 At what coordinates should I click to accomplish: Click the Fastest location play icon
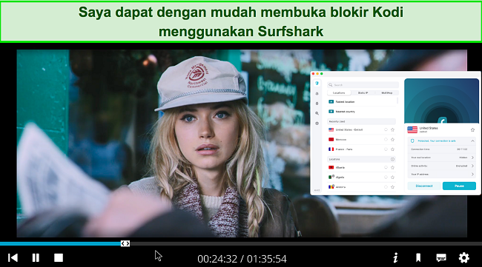pos(331,102)
